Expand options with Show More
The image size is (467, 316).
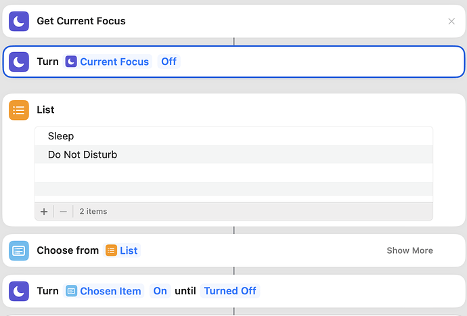click(409, 250)
